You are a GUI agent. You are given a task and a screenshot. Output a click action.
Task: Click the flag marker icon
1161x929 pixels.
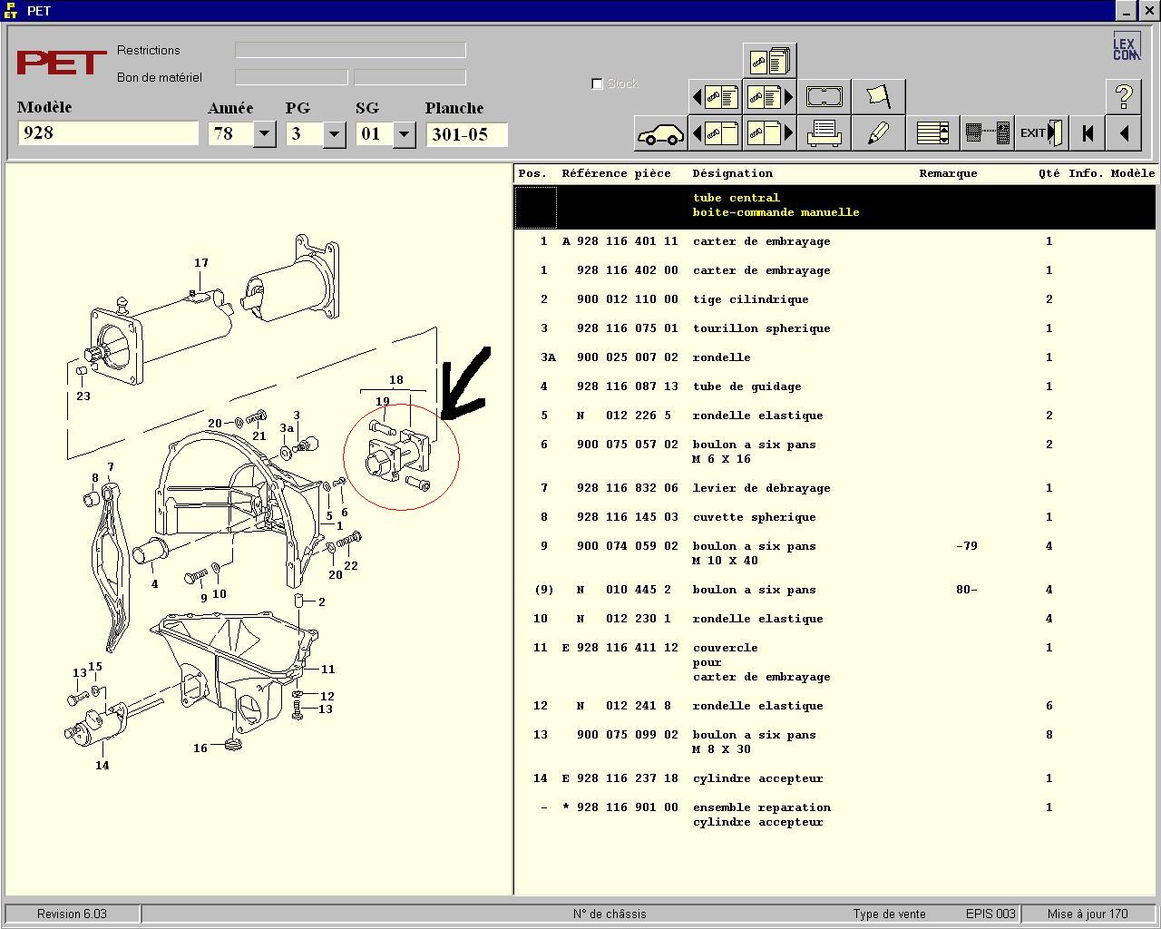pos(878,96)
